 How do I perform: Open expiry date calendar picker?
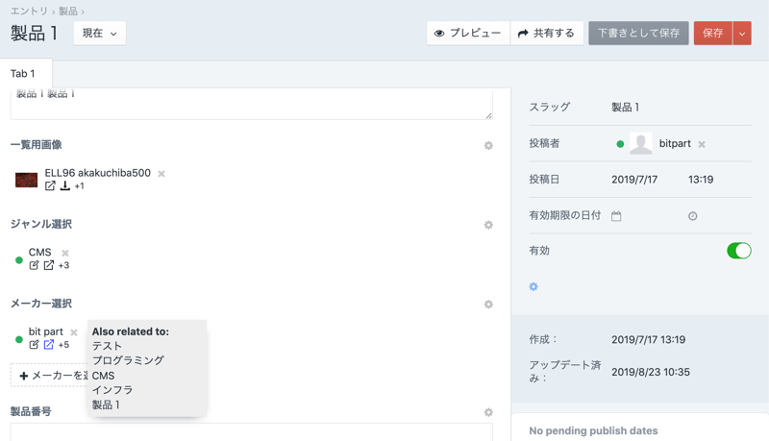pyautogui.click(x=616, y=216)
